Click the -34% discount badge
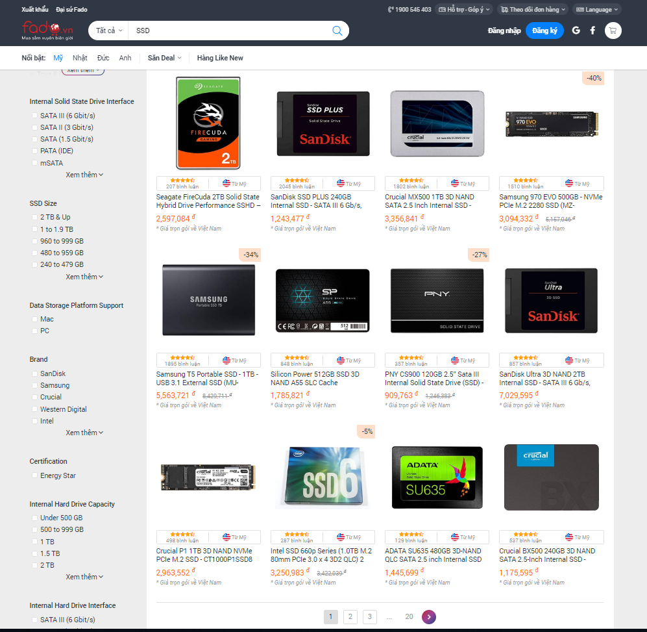 click(250, 255)
